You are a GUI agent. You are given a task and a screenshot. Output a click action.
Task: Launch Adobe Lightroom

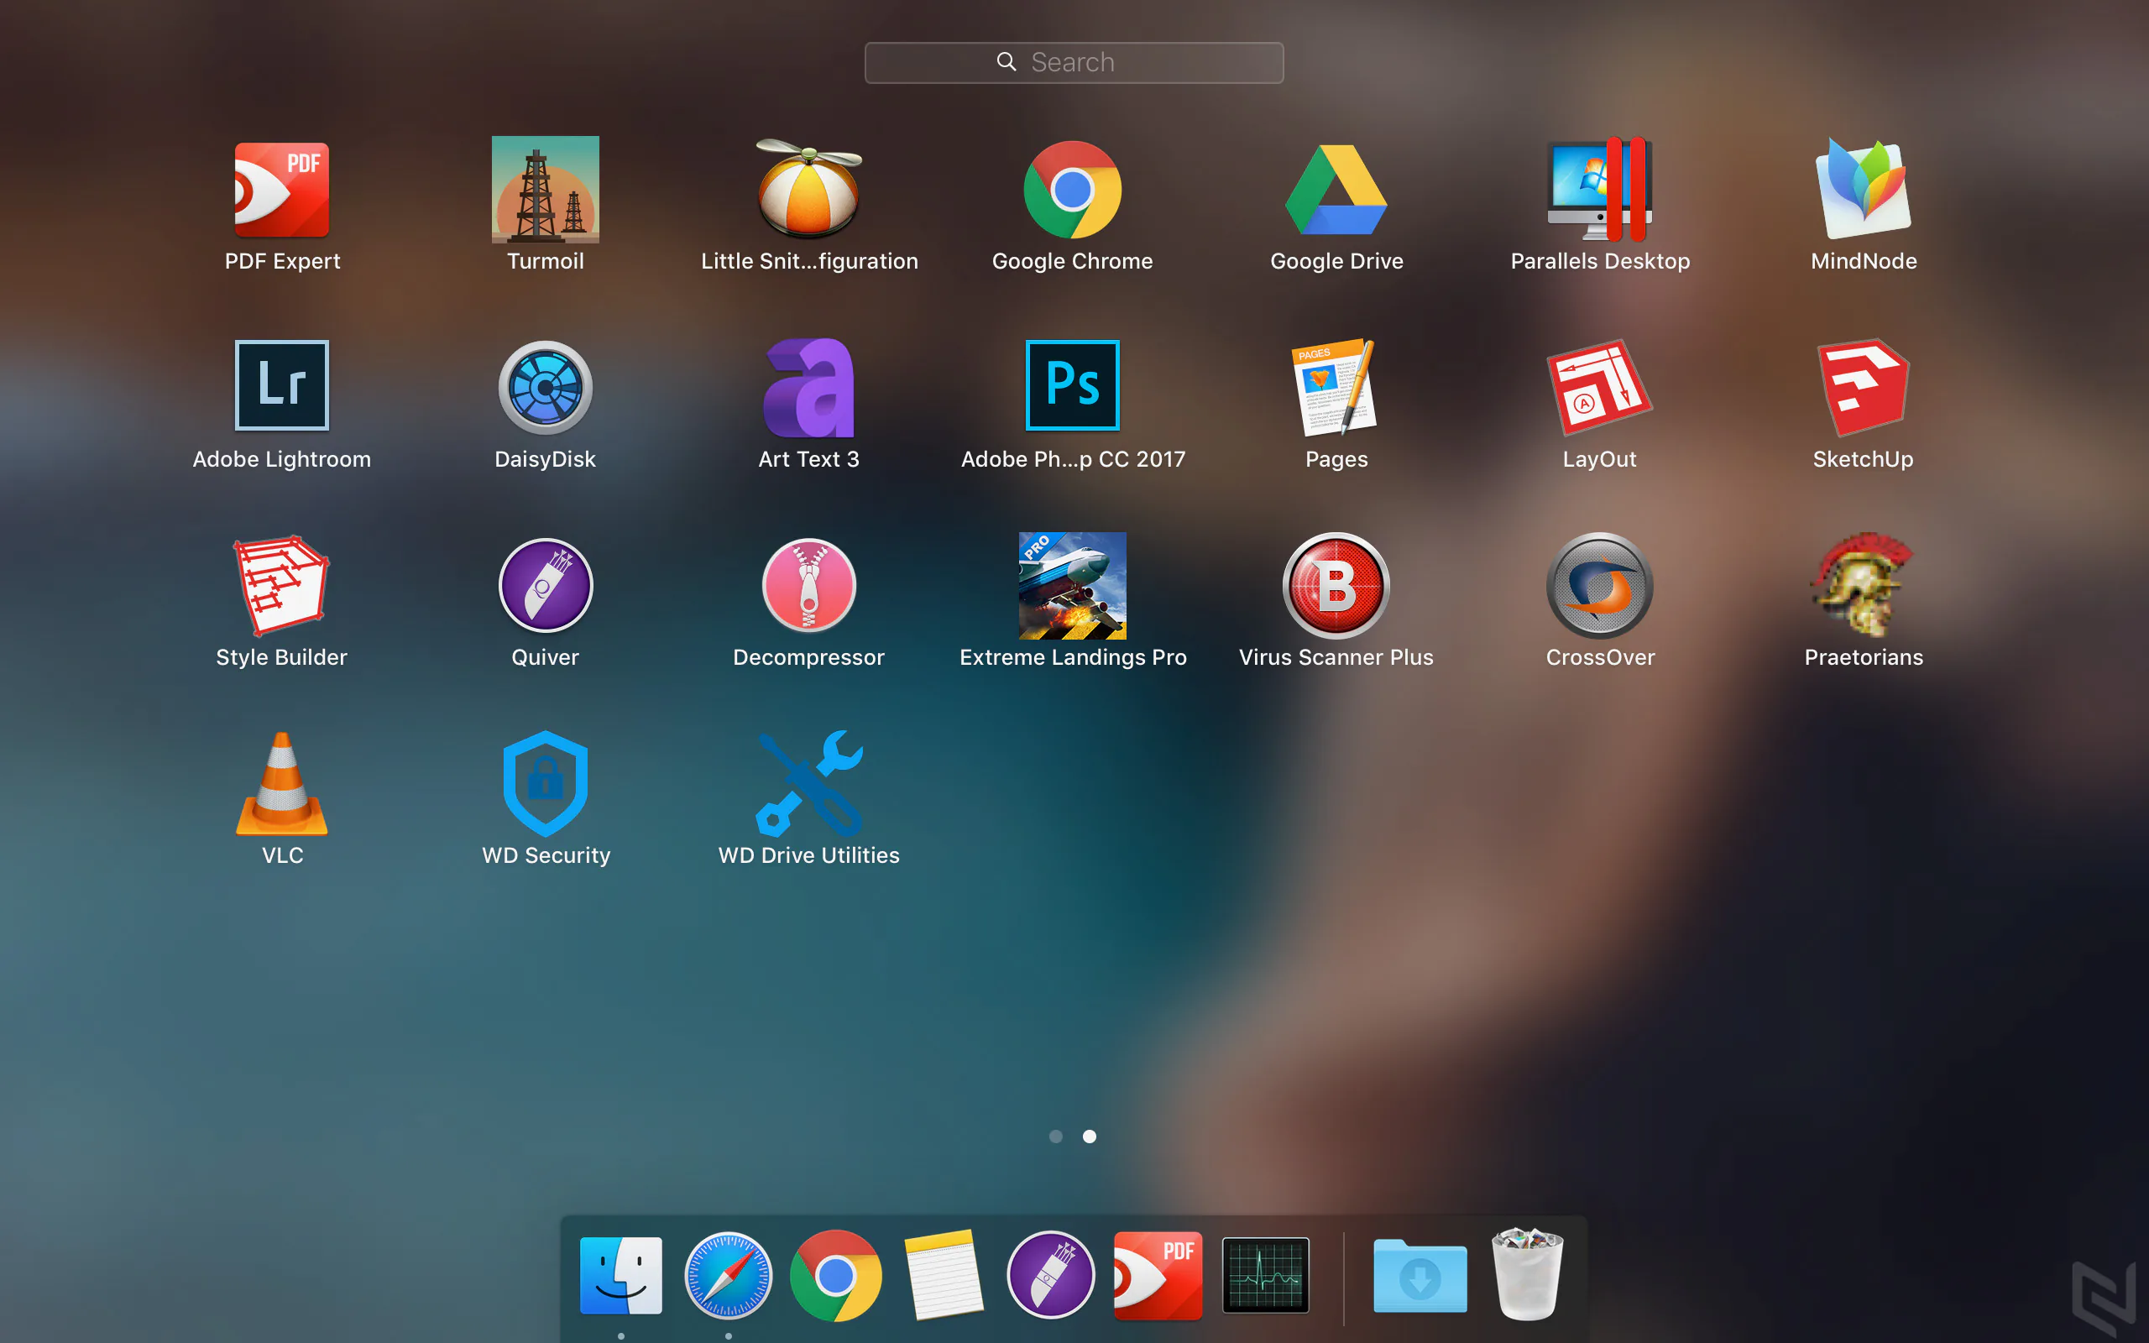tap(281, 385)
